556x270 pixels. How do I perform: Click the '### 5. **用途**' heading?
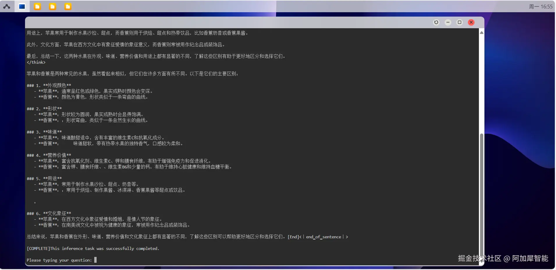(x=44, y=178)
